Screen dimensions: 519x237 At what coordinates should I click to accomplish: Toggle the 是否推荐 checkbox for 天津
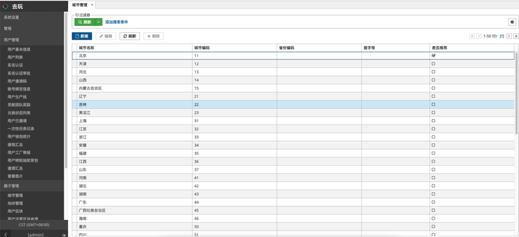point(433,63)
